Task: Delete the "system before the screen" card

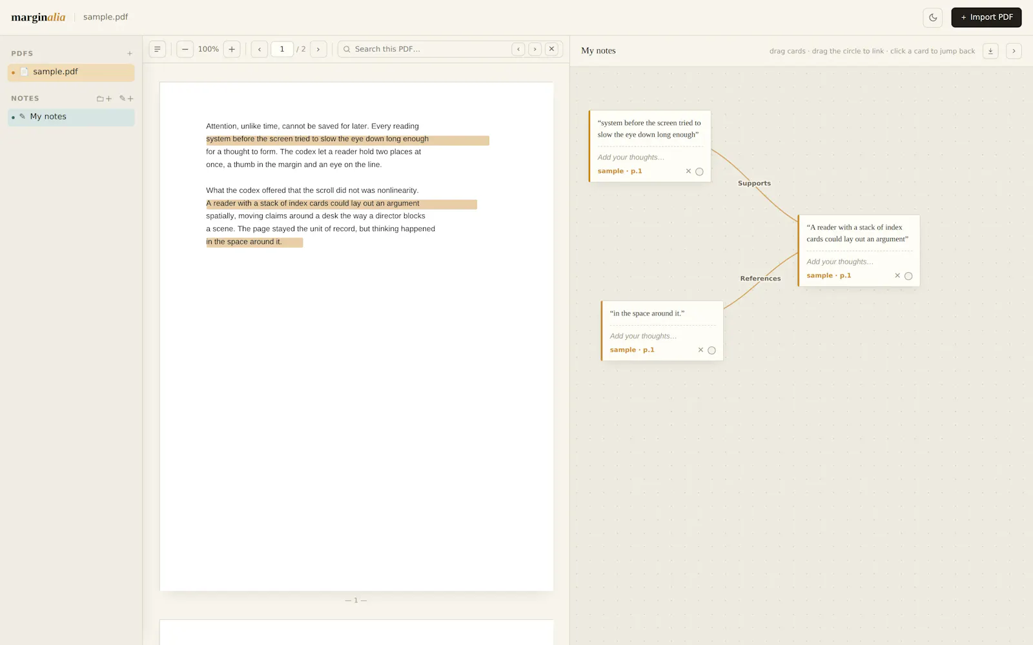Action: 688,171
